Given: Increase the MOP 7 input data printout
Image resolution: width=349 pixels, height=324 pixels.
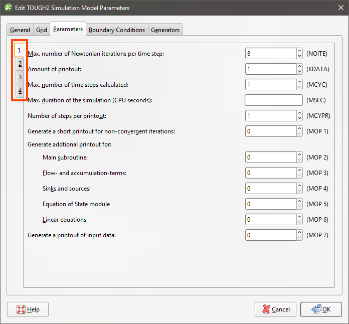Looking at the screenshot, I should [299, 232].
